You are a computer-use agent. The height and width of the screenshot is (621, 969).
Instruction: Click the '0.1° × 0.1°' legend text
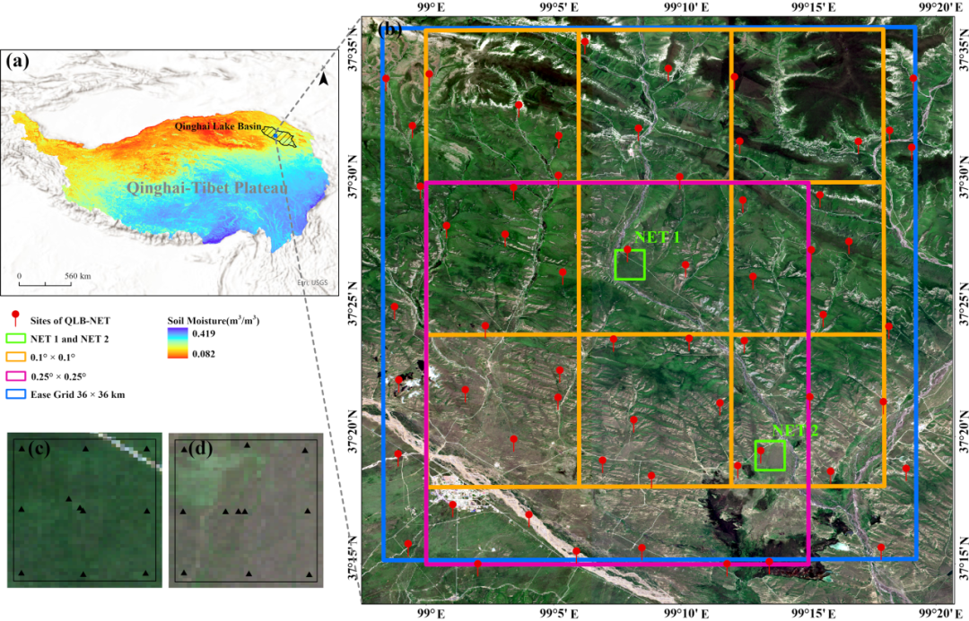(x=53, y=358)
